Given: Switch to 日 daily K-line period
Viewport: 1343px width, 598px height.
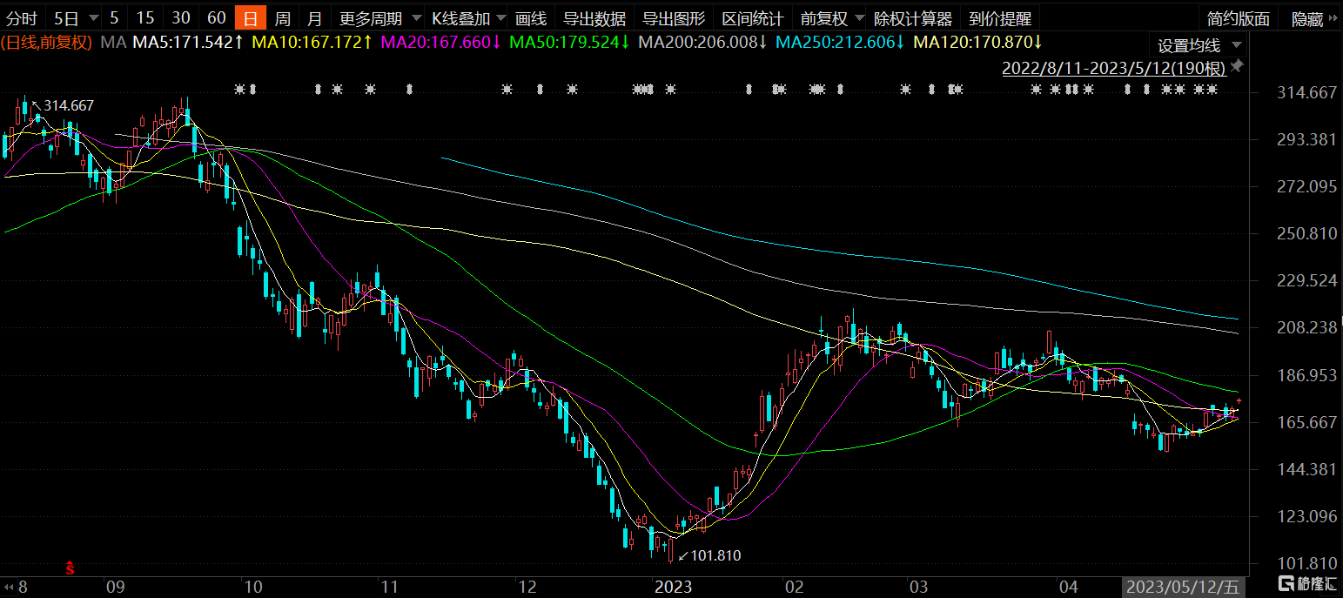Looking at the screenshot, I should (251, 18).
